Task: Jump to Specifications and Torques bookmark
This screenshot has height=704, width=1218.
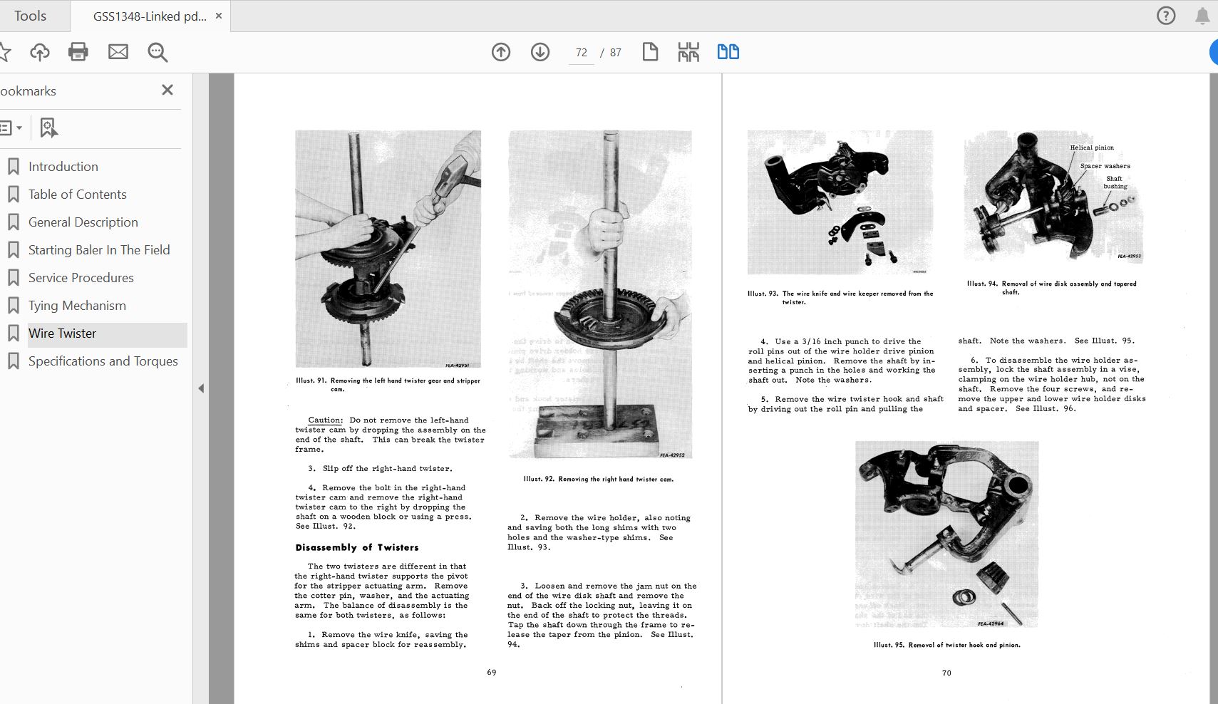Action: tap(103, 361)
